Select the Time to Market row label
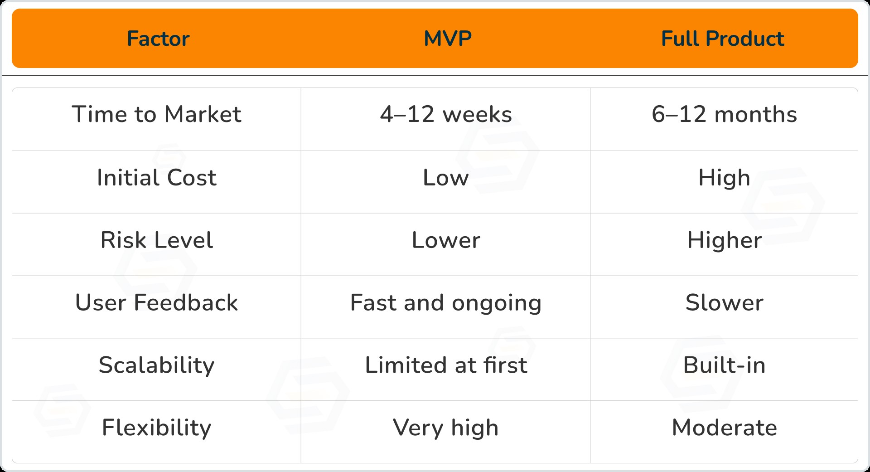 [x=157, y=114]
